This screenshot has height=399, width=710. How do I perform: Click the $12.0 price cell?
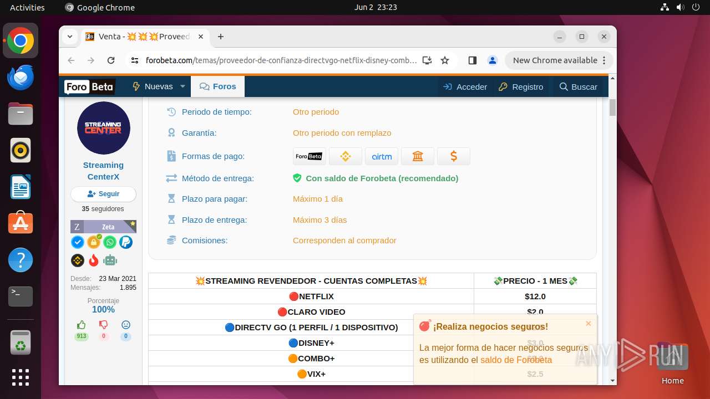(535, 296)
